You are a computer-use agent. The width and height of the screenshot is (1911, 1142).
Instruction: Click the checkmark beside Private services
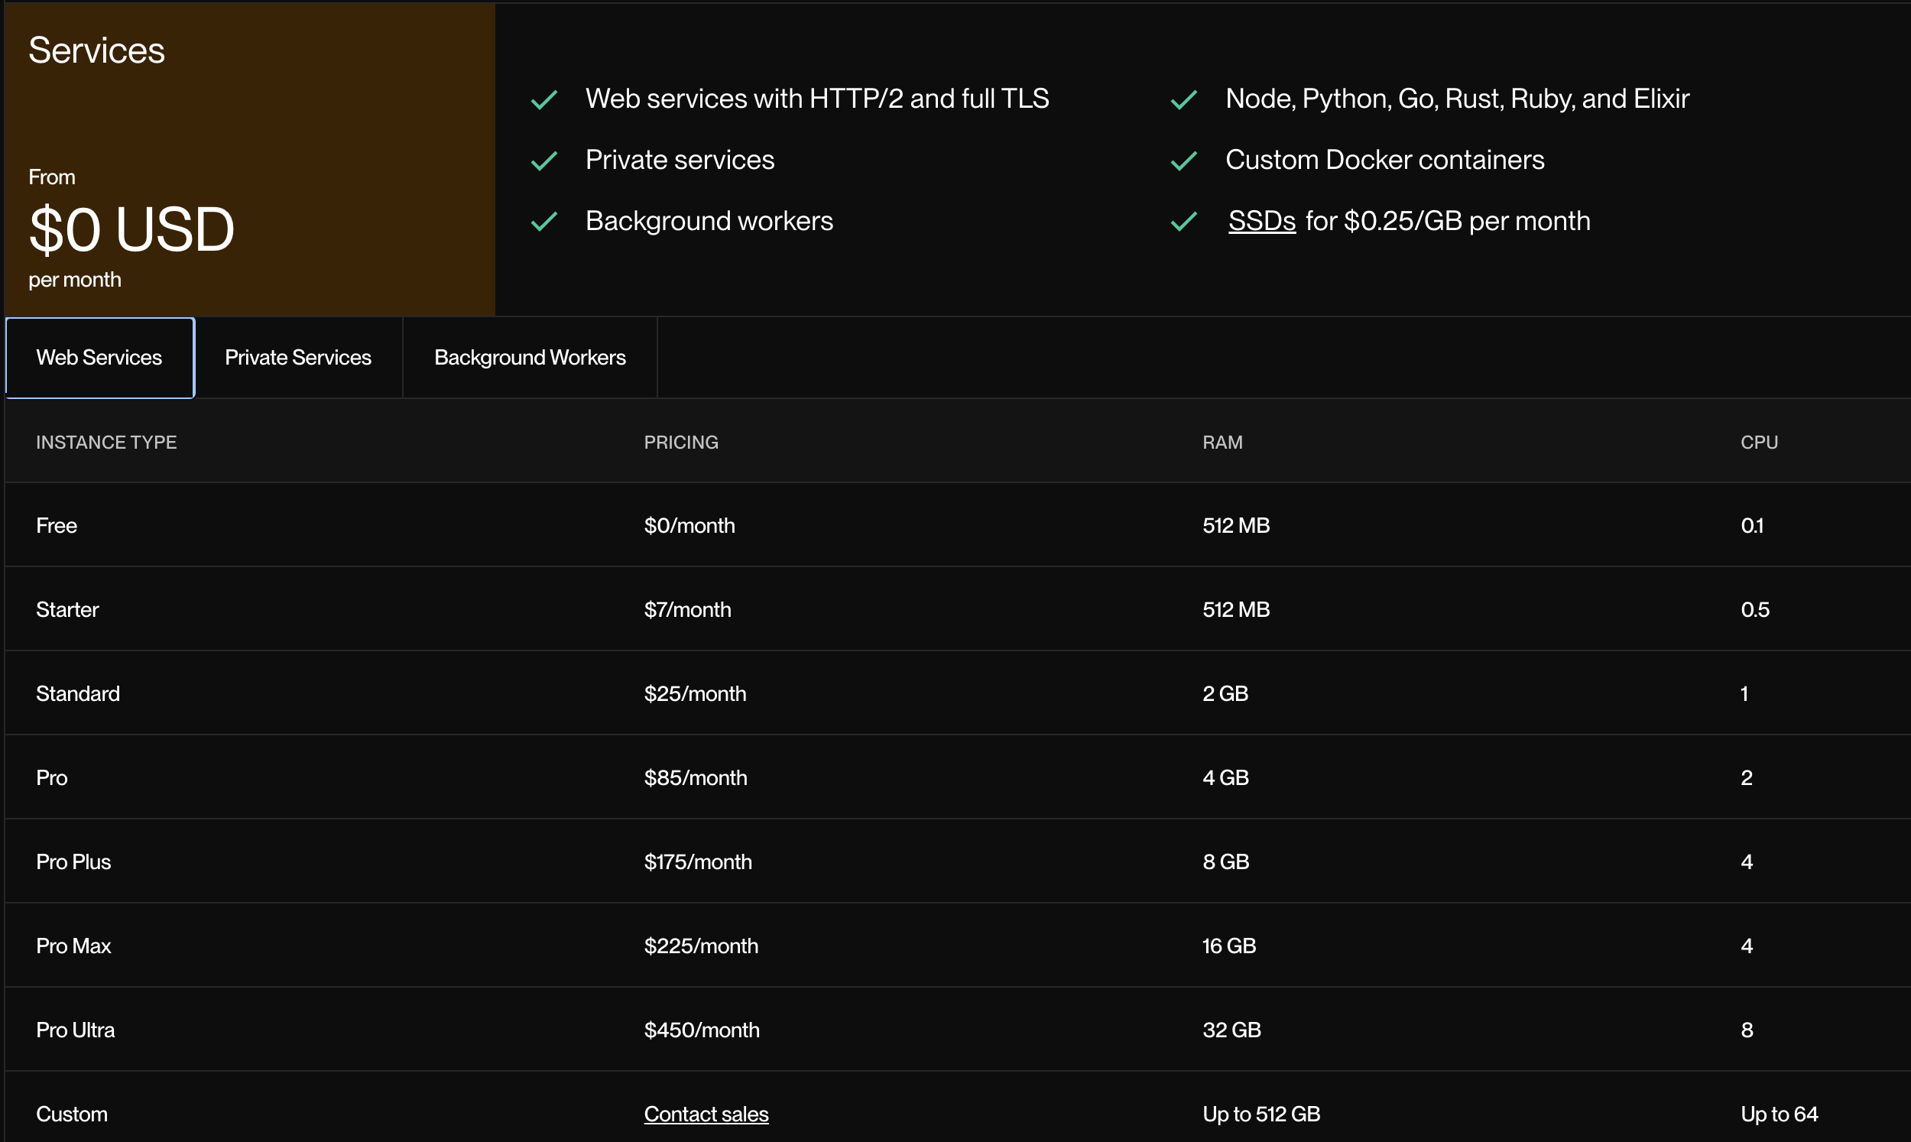[x=545, y=160]
